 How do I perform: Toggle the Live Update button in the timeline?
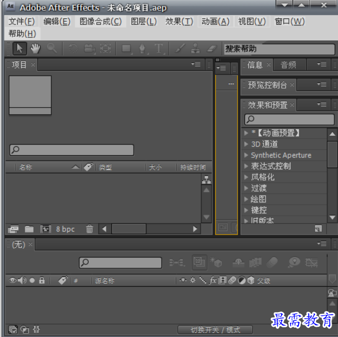pos(200,262)
